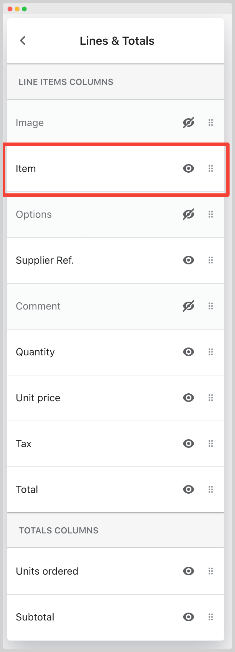Viewport: 235px width, 652px height.
Task: Grab the Quantity row drag handle
Action: pyautogui.click(x=211, y=352)
